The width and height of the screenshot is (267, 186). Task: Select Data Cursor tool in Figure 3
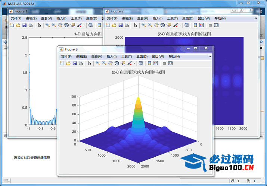pyautogui.click(x=123, y=63)
